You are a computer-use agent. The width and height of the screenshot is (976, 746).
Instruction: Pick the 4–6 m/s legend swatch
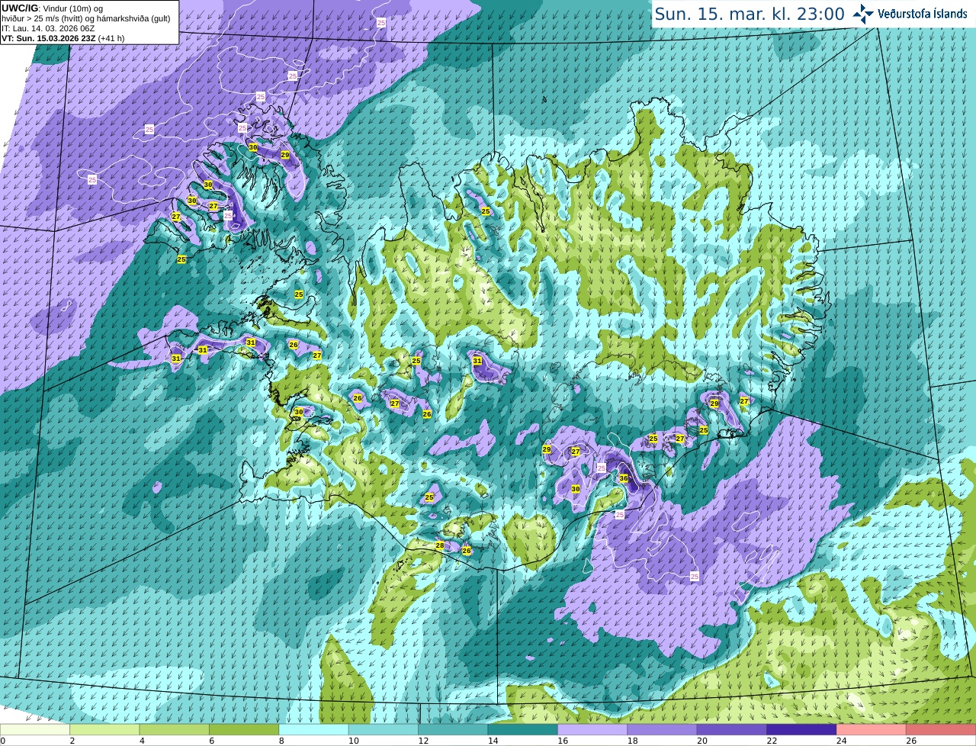(175, 730)
